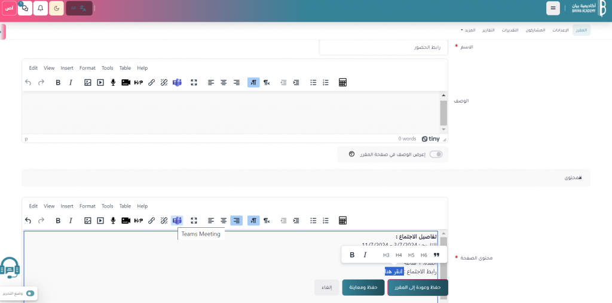Insert image via description editor toolbar
The image size is (612, 303).
87,82
